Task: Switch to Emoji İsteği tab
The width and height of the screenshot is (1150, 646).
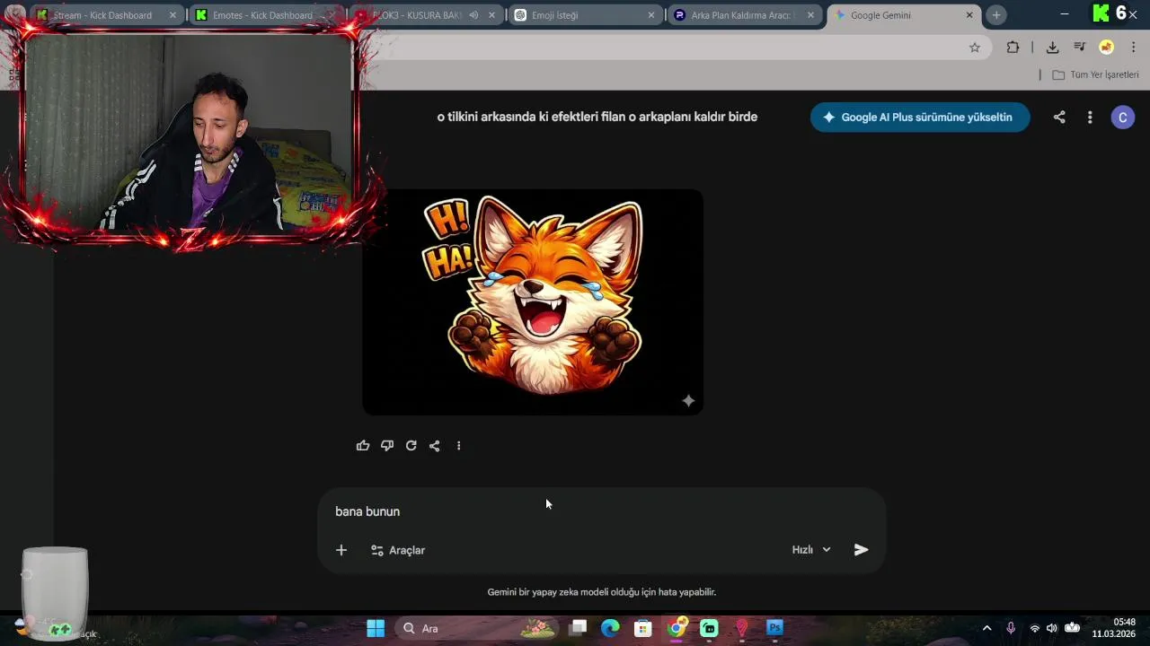Action: click(585, 15)
